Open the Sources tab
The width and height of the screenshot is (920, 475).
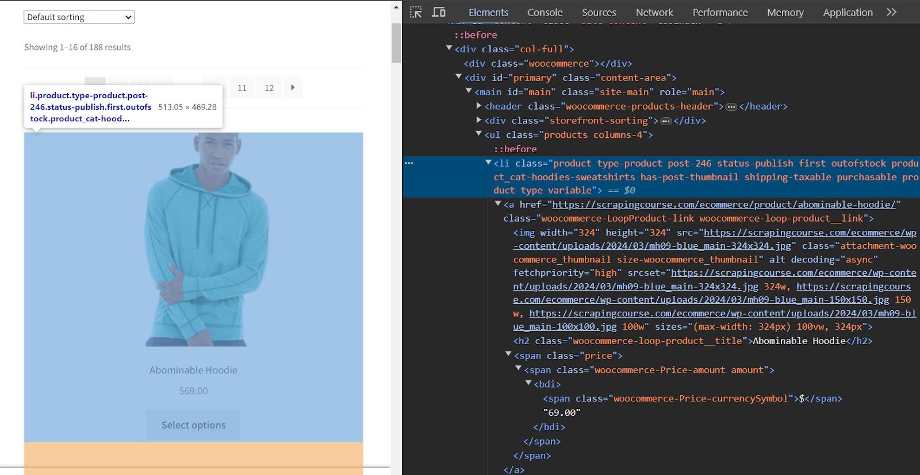click(x=599, y=12)
